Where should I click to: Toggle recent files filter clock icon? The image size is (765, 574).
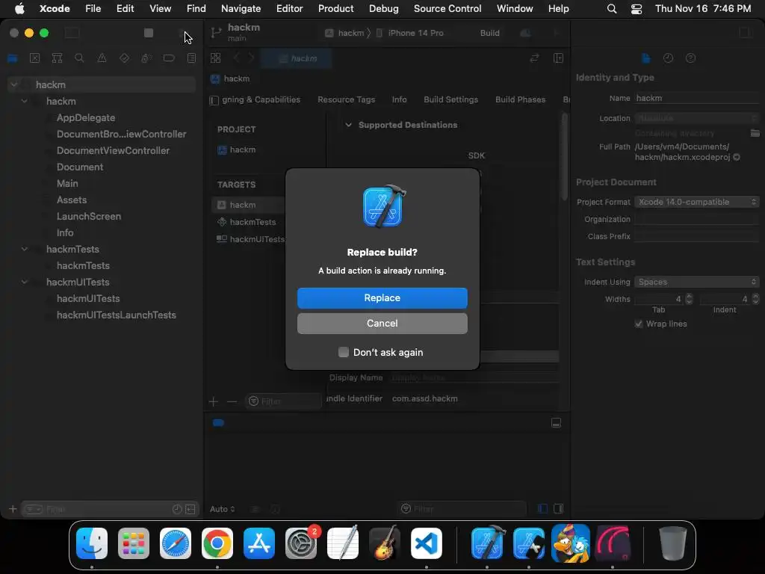pyautogui.click(x=177, y=509)
